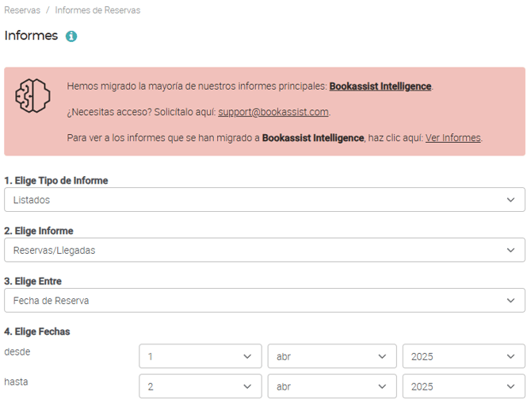Image resolution: width=531 pixels, height=411 pixels.
Task: Change the desde month dropdown
Action: click(x=332, y=357)
